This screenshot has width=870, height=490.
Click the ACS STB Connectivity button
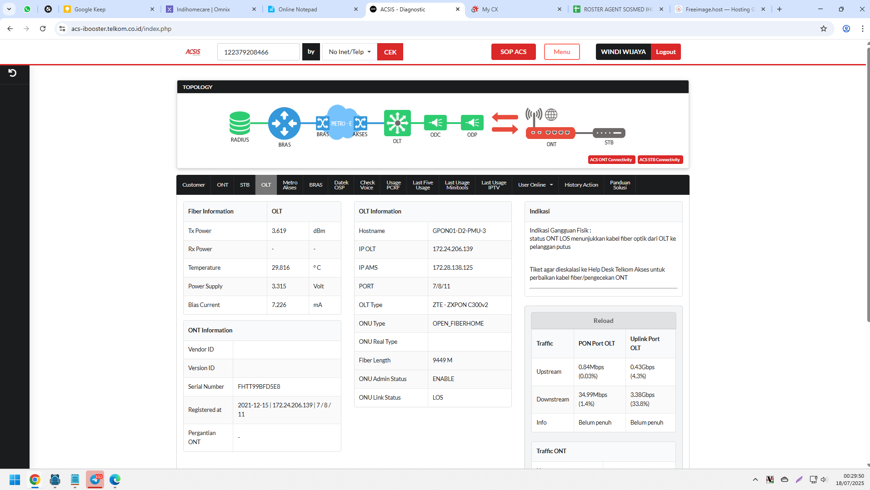pos(660,160)
